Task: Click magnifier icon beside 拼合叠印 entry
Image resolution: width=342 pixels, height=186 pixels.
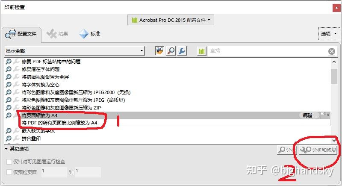Action: tap(9, 138)
